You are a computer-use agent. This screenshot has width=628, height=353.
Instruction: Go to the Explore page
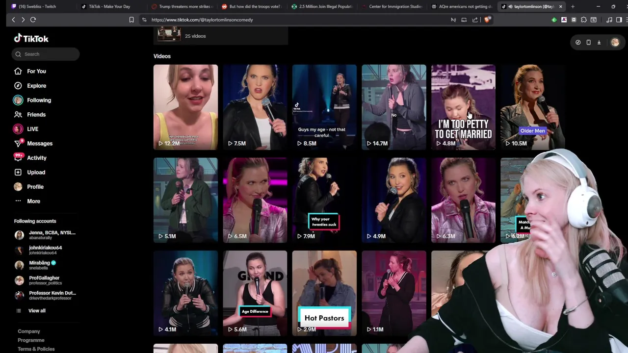(x=30, y=86)
